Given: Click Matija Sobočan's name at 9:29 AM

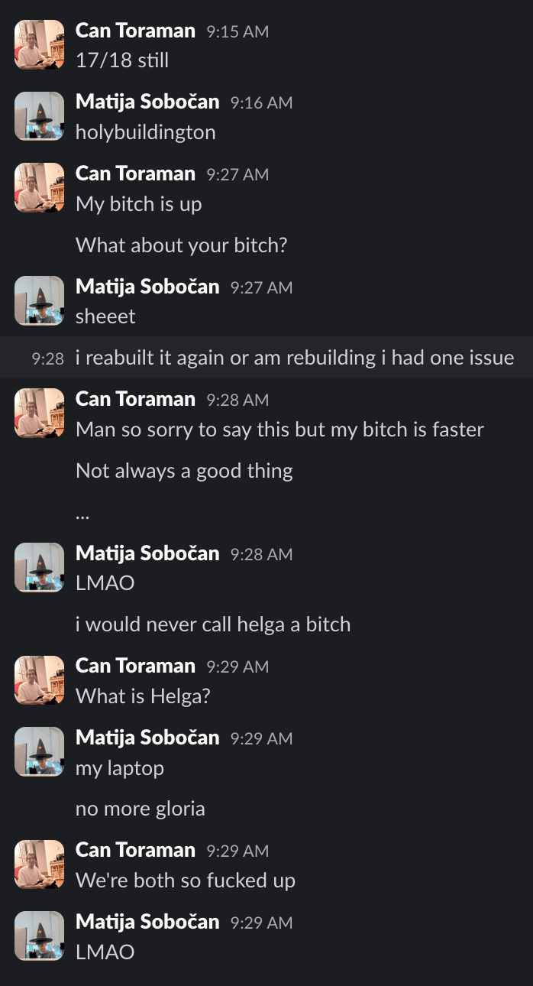Looking at the screenshot, I should point(147,738).
